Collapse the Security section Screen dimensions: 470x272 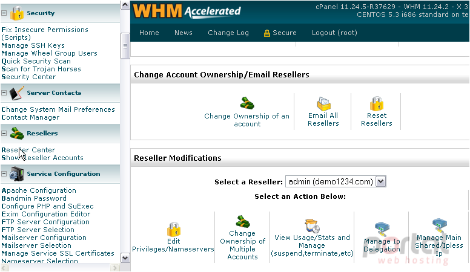(x=4, y=13)
